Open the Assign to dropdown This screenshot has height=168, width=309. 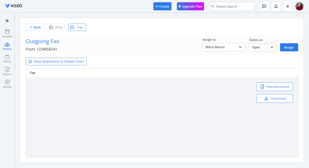[224, 47]
